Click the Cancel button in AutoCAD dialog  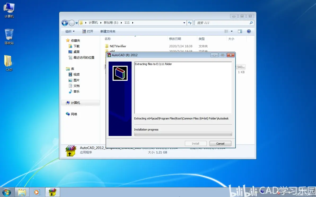tap(220, 144)
